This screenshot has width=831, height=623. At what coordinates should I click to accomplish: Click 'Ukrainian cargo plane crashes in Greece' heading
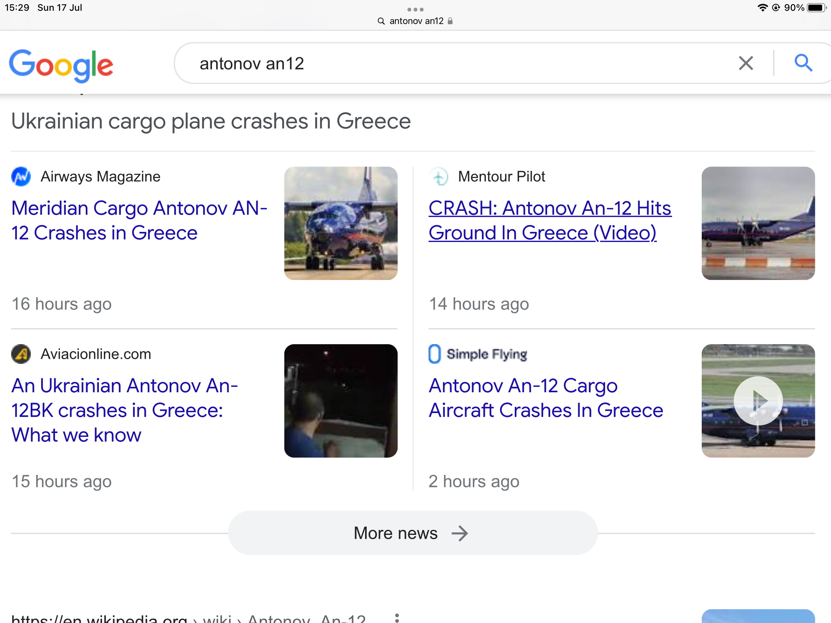[x=211, y=122]
